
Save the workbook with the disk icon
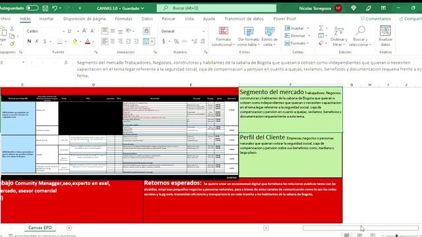click(45, 9)
